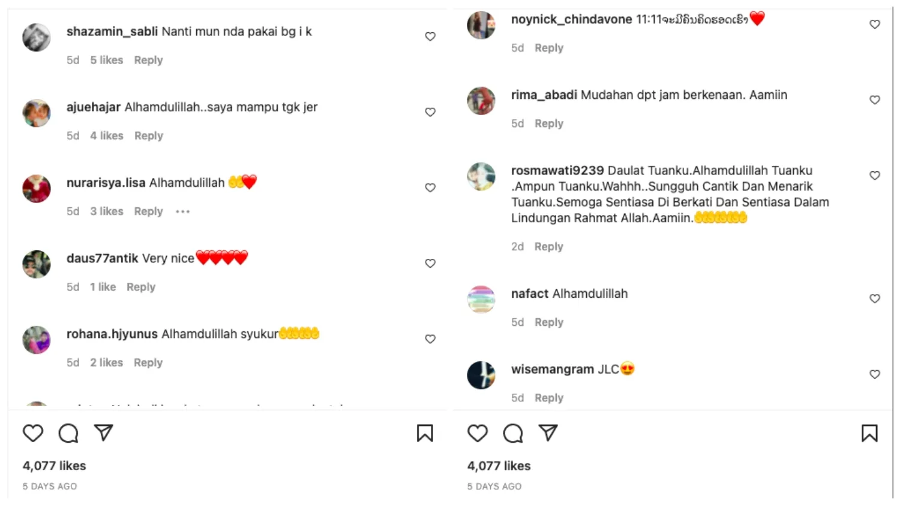900x505 pixels.
Task: Save post with left bookmark icon
Action: click(x=425, y=433)
